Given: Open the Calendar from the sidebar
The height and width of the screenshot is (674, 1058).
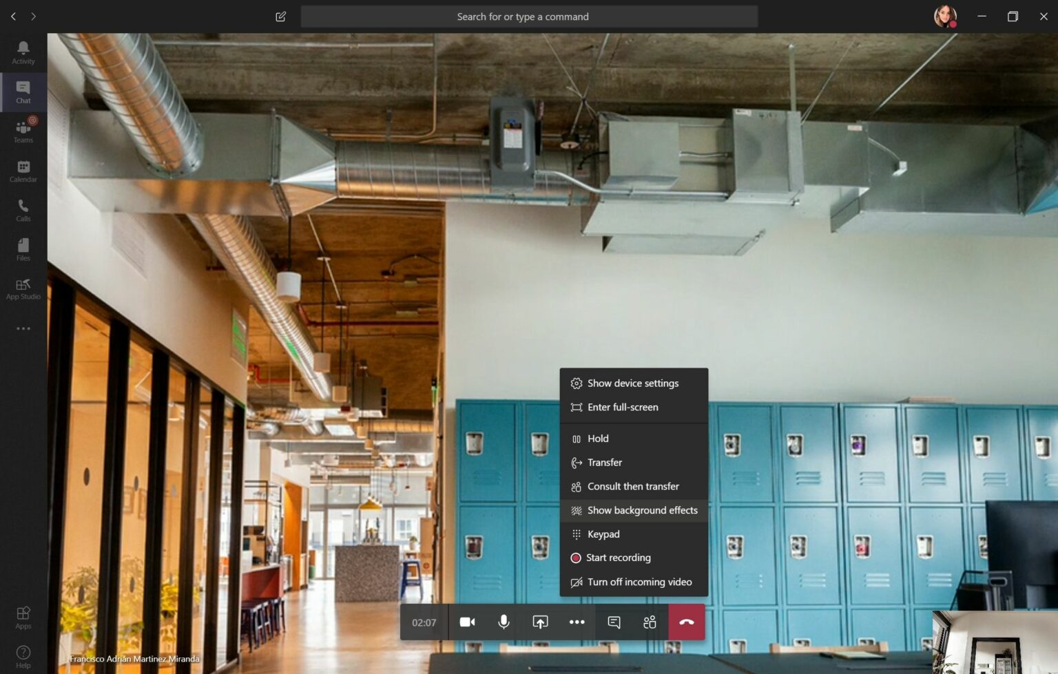Looking at the screenshot, I should pos(23,169).
